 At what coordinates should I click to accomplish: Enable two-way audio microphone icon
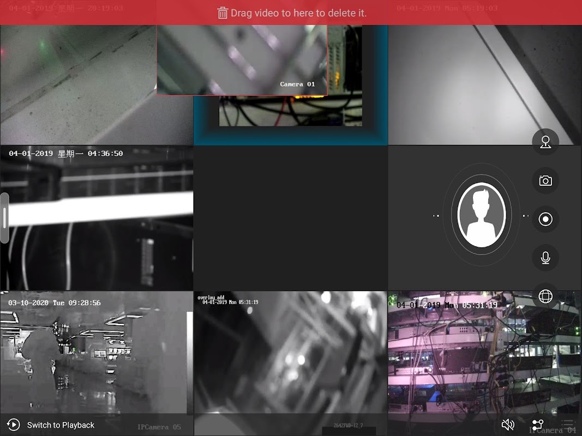click(x=545, y=258)
